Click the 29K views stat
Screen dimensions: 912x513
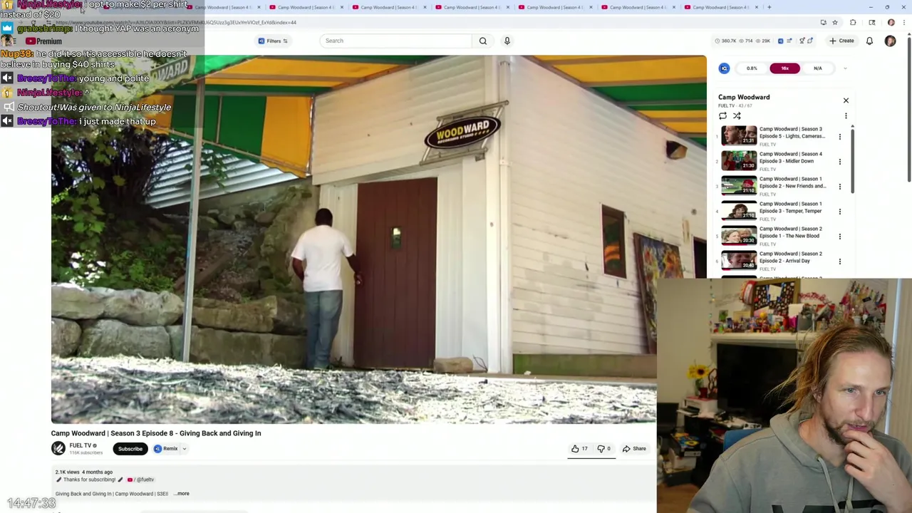click(x=762, y=41)
